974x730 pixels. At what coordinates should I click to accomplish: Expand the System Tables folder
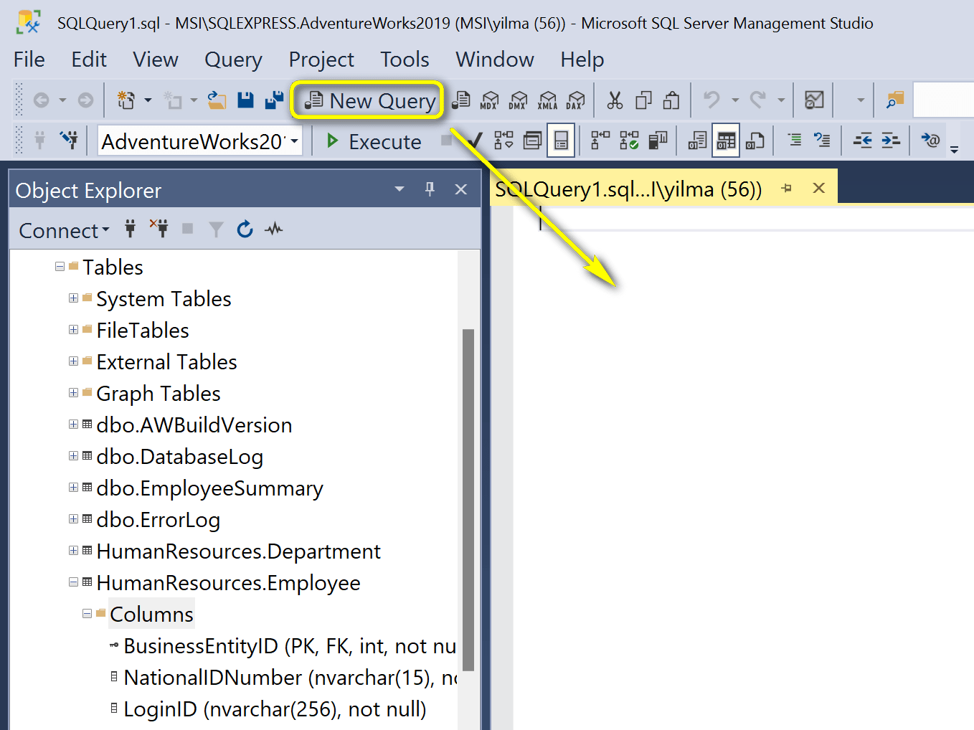73,298
